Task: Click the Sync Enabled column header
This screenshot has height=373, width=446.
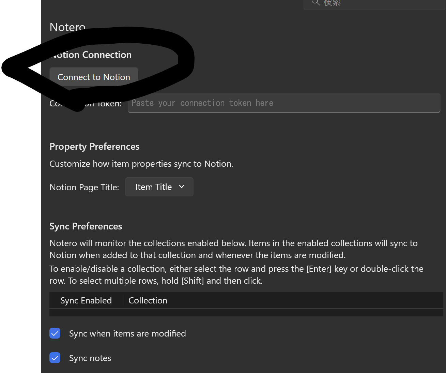Action: [86, 300]
